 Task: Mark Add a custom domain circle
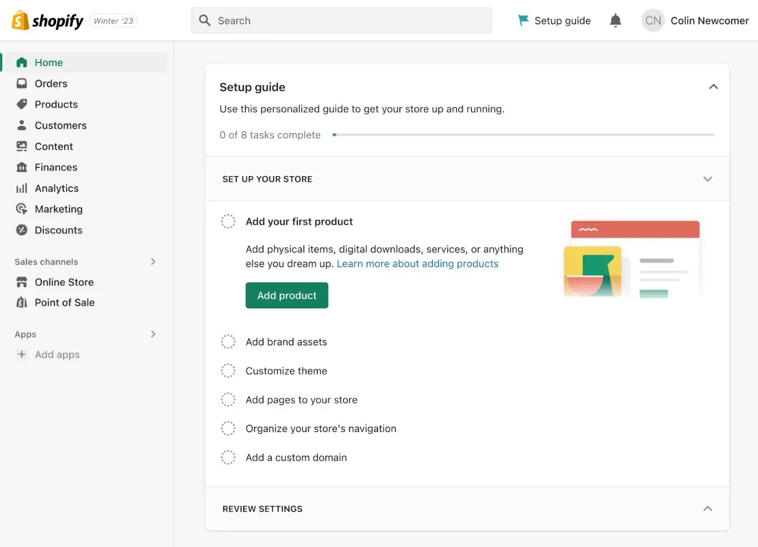[228, 457]
